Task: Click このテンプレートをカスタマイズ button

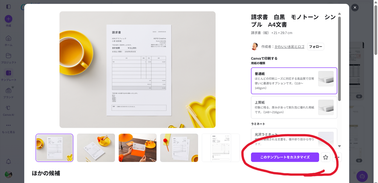Action: point(285,157)
